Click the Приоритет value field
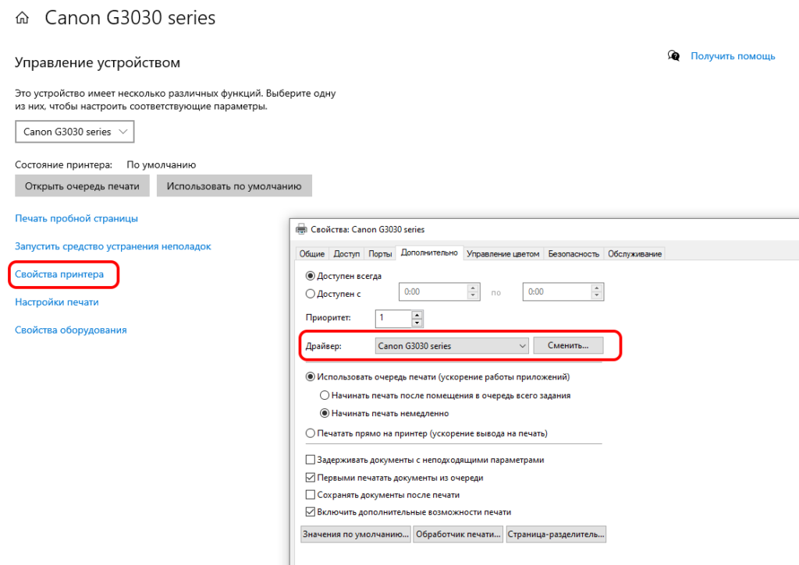 coord(393,318)
